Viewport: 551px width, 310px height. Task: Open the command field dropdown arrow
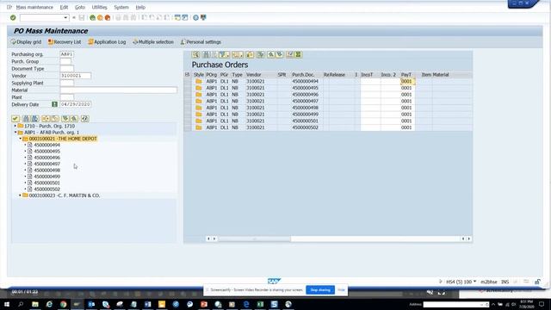pyautogui.click(x=65, y=17)
